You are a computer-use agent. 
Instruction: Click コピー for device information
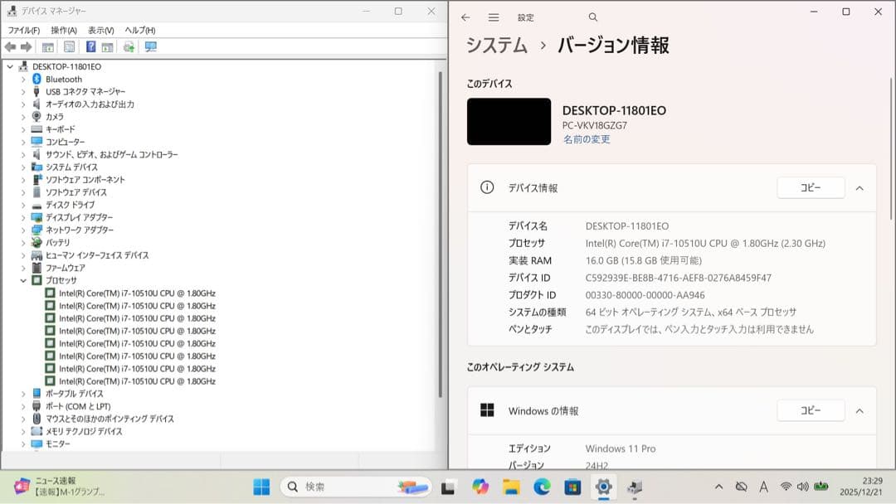click(811, 187)
